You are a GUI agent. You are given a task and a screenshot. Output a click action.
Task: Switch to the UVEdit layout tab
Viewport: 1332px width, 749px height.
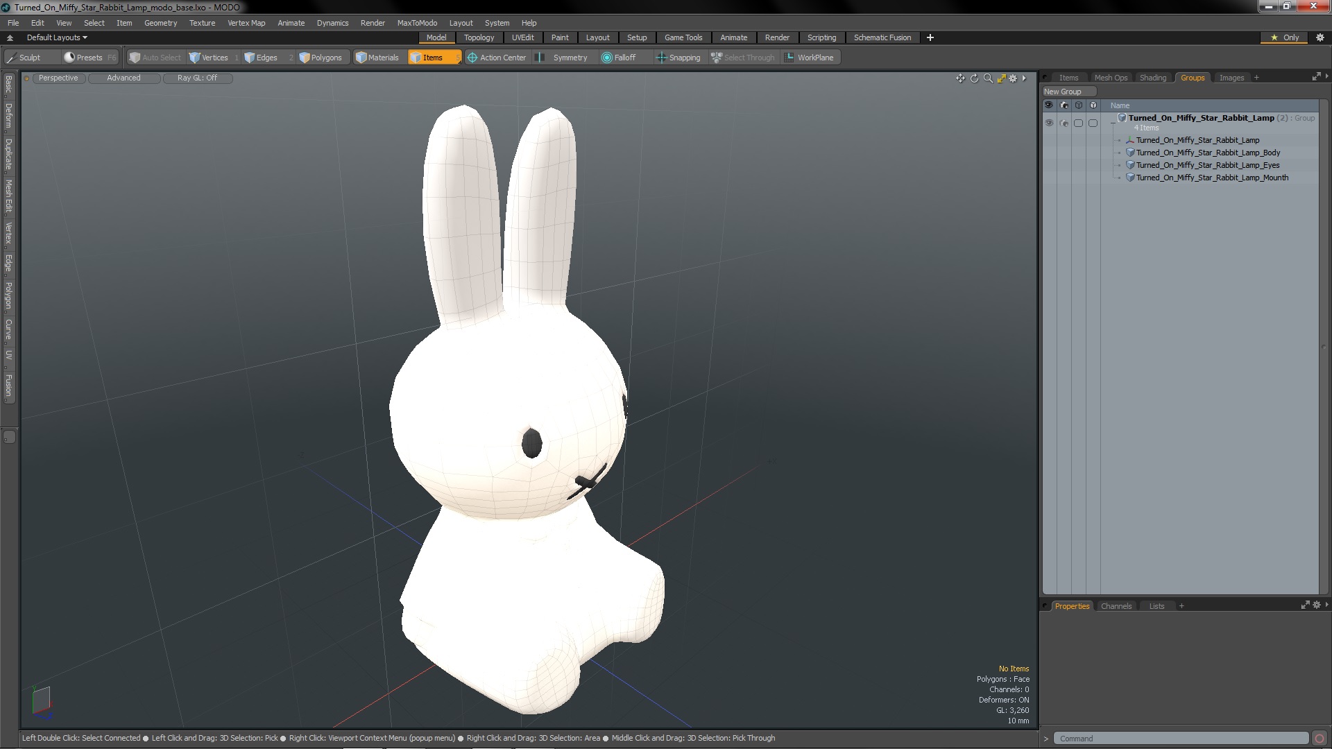coord(522,37)
